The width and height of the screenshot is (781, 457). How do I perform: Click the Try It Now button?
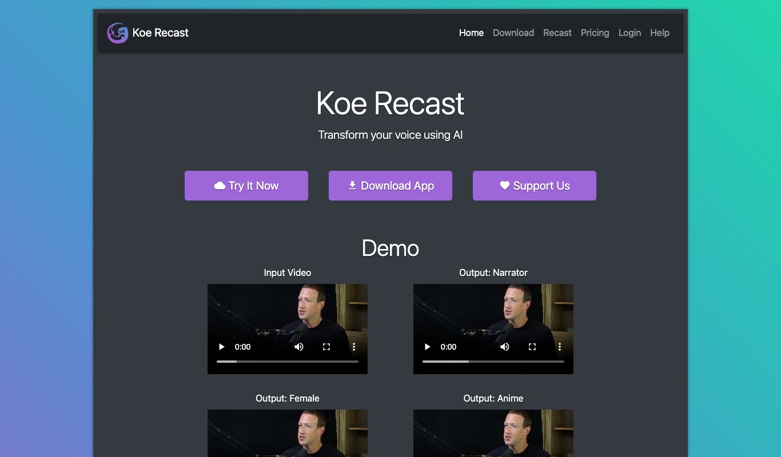tap(246, 186)
